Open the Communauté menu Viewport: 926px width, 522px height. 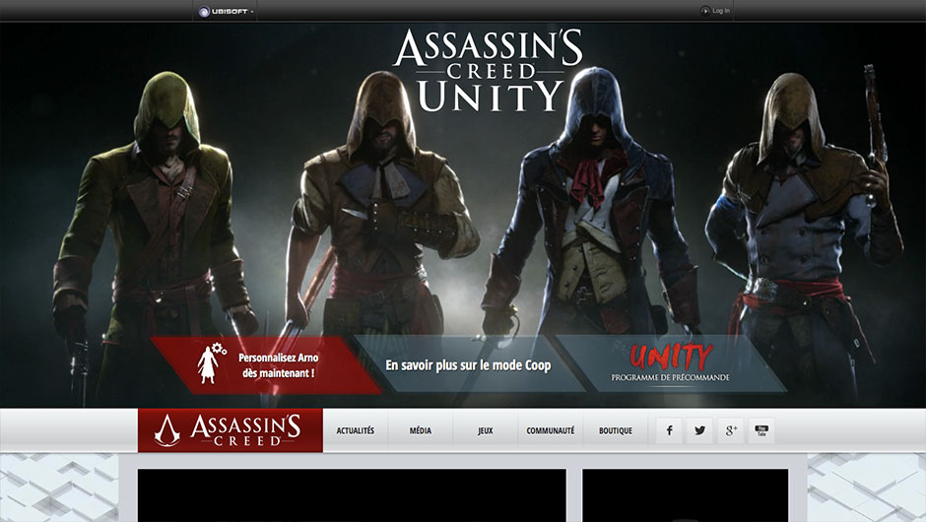pyautogui.click(x=551, y=430)
